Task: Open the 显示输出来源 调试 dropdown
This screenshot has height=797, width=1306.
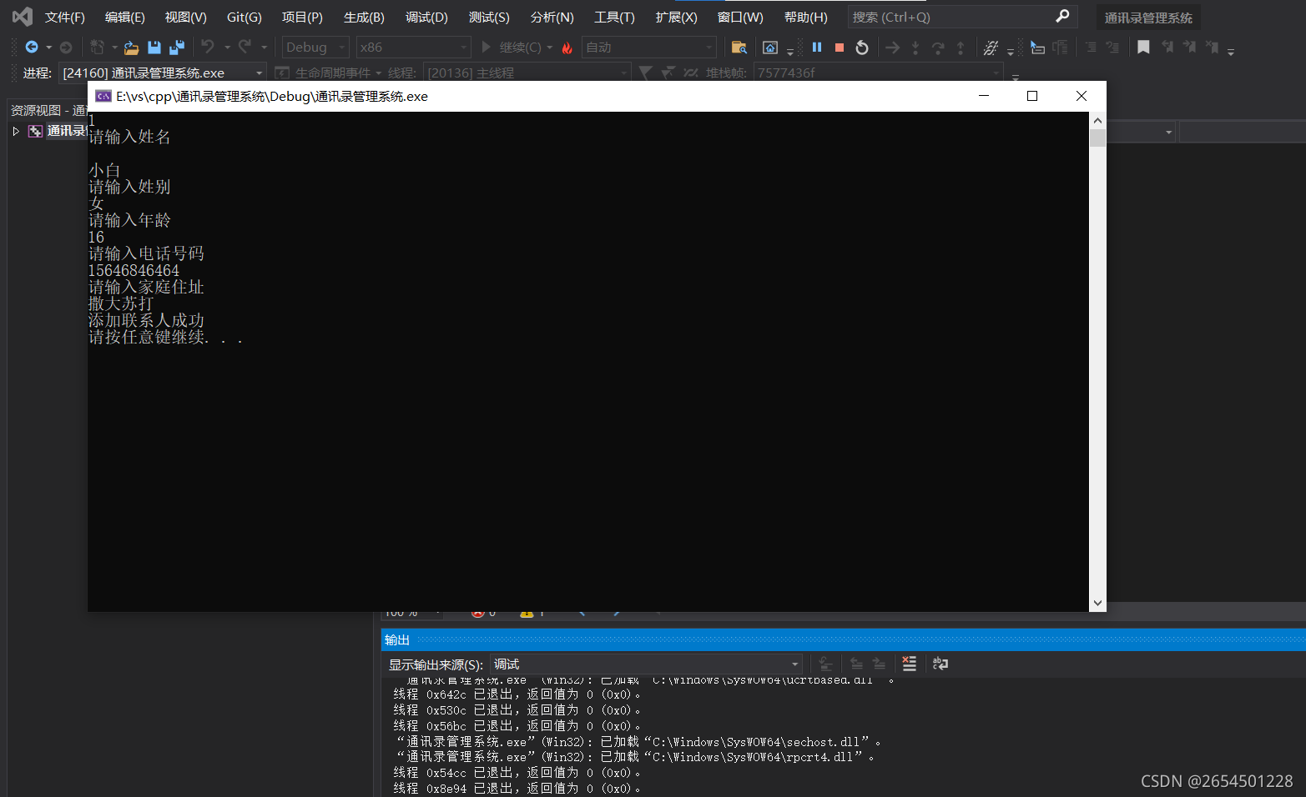Action: [646, 664]
